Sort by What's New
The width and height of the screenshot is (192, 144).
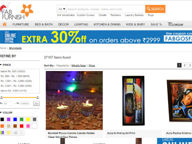pyautogui.click(x=79, y=66)
